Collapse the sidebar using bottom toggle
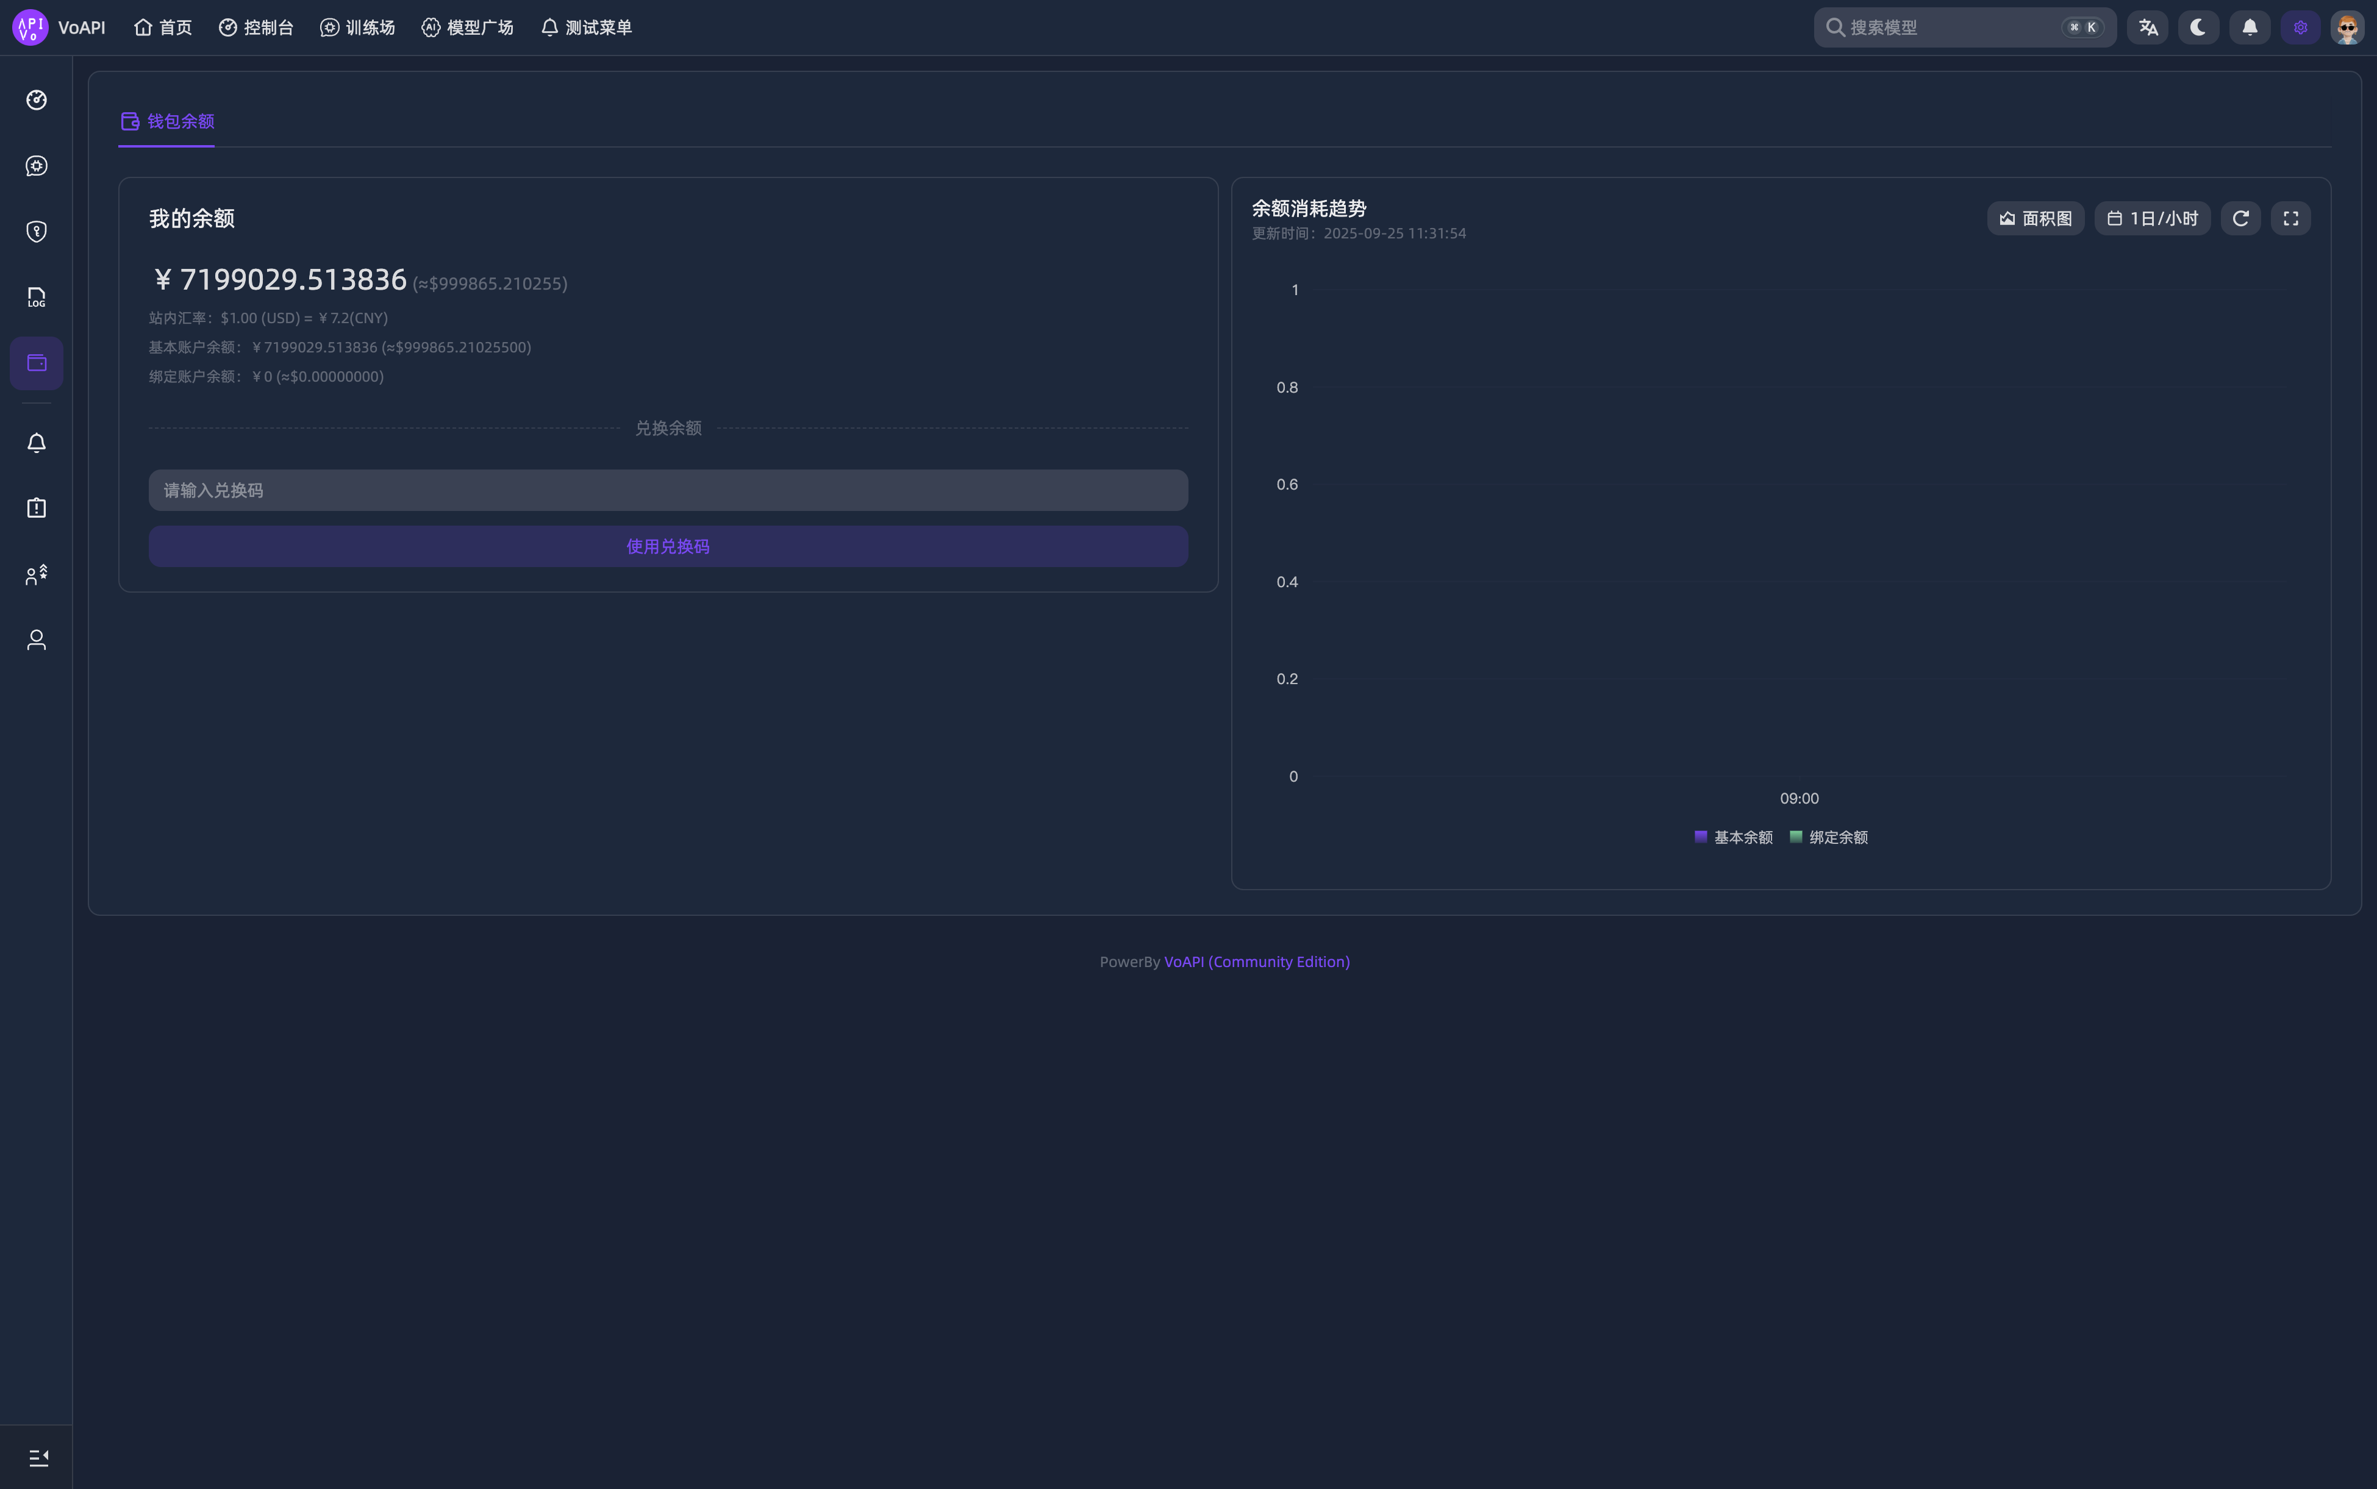2377x1489 pixels. coord(38,1457)
